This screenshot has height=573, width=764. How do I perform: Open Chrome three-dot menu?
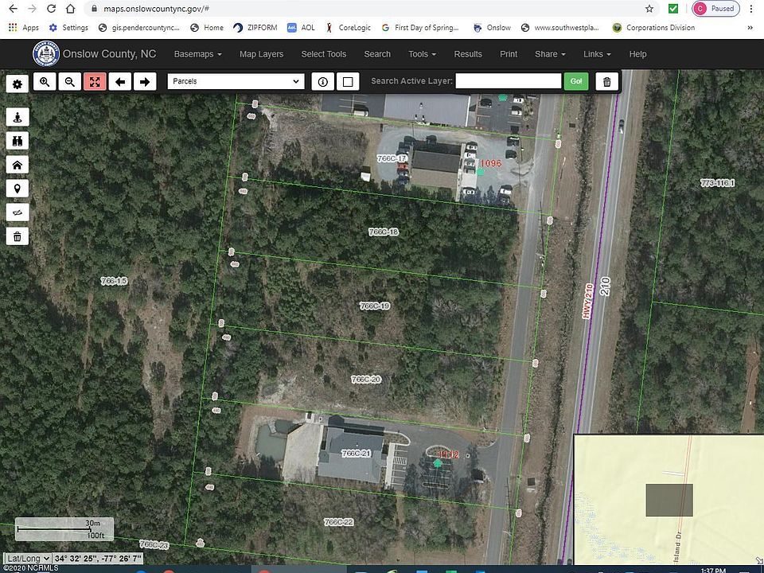pos(751,9)
